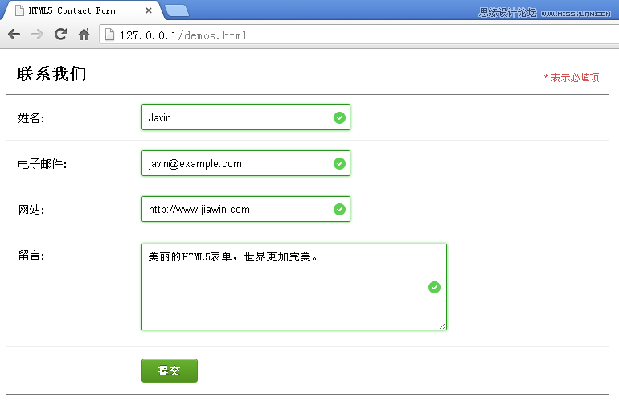Click the green checkmark in the 留言 textarea
The width and height of the screenshot is (619, 418).
click(434, 287)
